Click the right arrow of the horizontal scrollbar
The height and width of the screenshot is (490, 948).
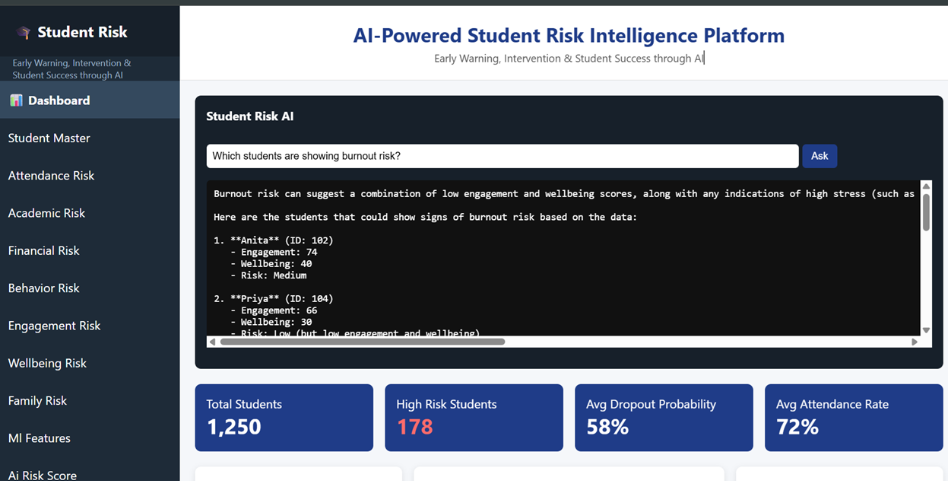point(916,342)
